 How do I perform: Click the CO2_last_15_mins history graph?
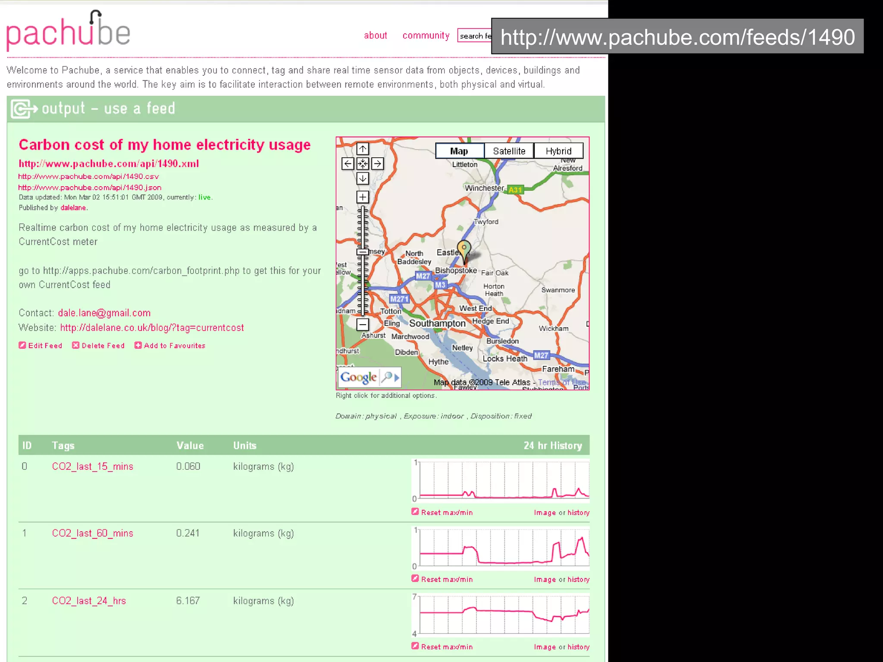[501, 481]
